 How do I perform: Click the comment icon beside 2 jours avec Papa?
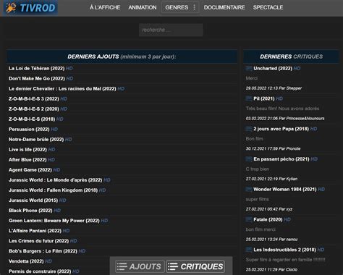point(249,129)
